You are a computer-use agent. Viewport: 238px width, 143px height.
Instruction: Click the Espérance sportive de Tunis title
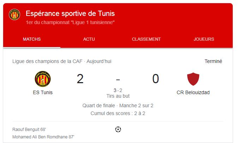pos(70,13)
